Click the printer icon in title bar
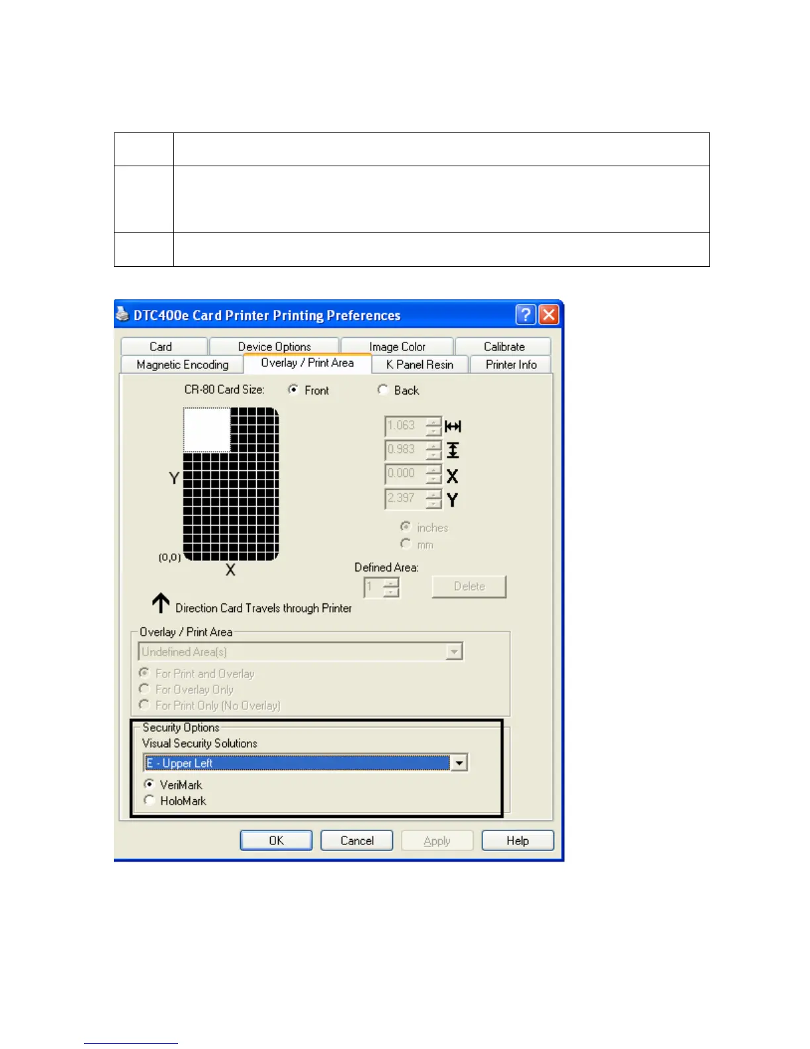Viewport: 810px width, 1049px height. point(122,314)
